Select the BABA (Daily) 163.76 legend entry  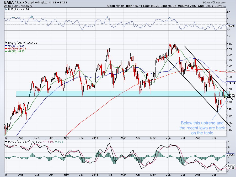click(x=23, y=43)
